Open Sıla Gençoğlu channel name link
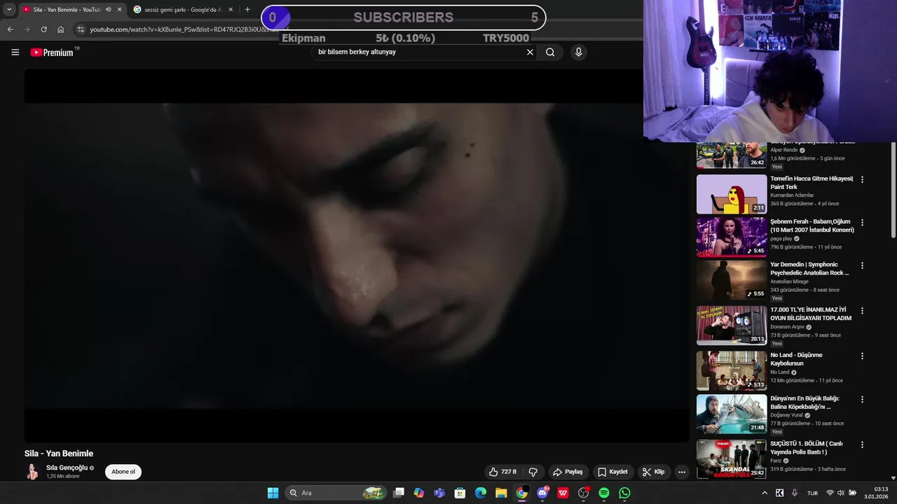Viewport: 897px width, 504px height. [67, 468]
